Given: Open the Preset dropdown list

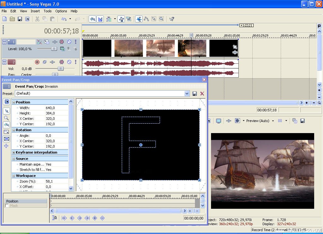Looking at the screenshot, I should click(187, 93).
